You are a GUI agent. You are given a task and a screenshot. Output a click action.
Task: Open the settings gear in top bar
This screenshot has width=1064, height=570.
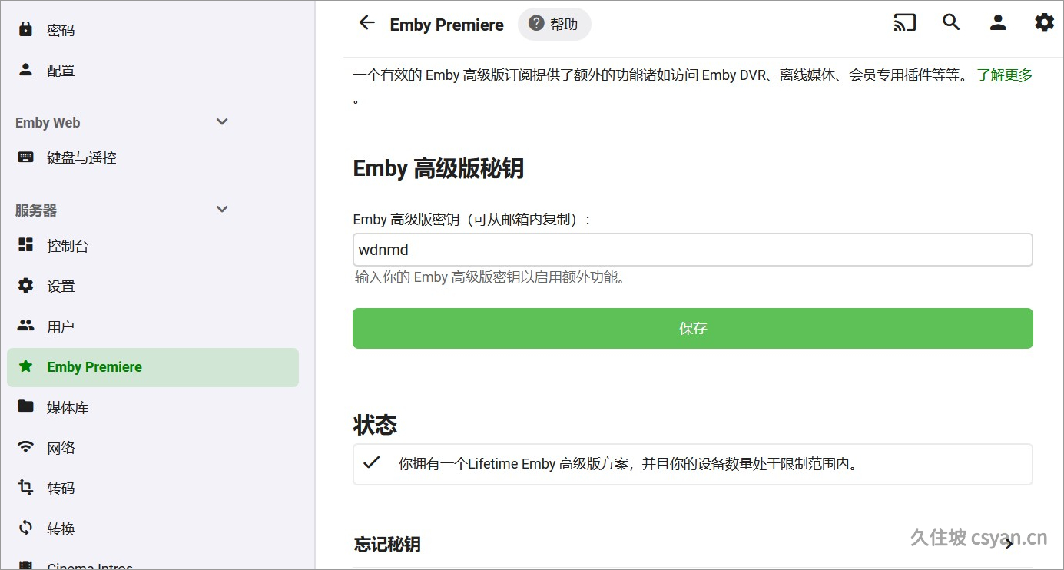click(x=1044, y=23)
